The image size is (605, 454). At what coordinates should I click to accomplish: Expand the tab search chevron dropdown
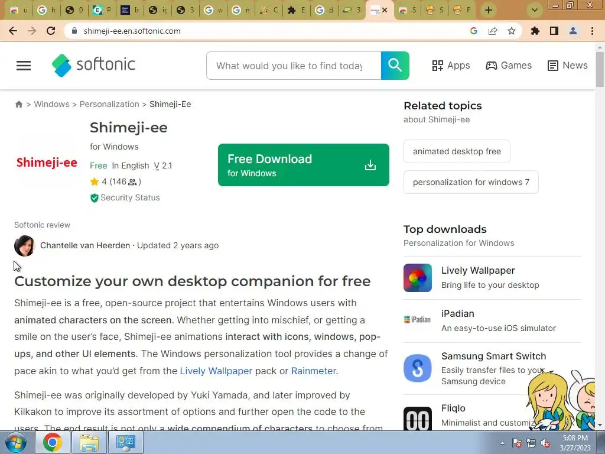tap(534, 10)
